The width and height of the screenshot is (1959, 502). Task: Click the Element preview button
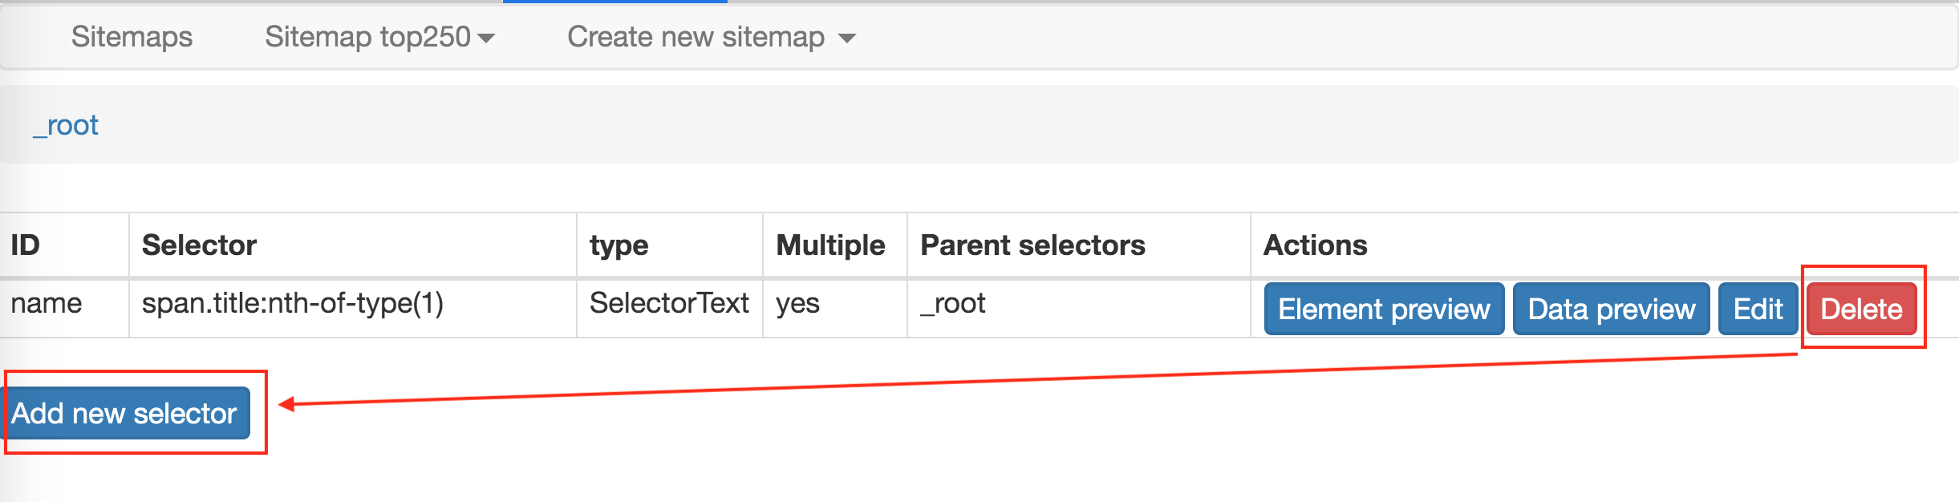click(1384, 309)
